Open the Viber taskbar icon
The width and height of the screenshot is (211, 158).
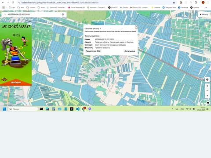coord(90,109)
